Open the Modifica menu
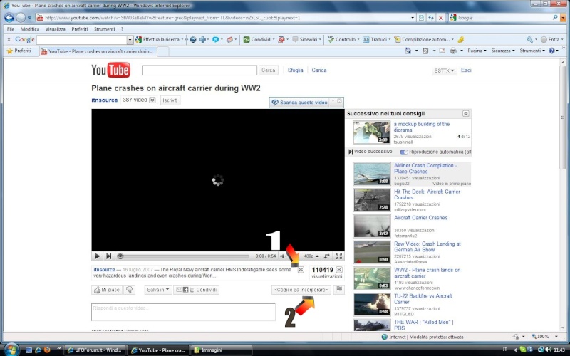This screenshot has height=356, width=570. coord(29,29)
